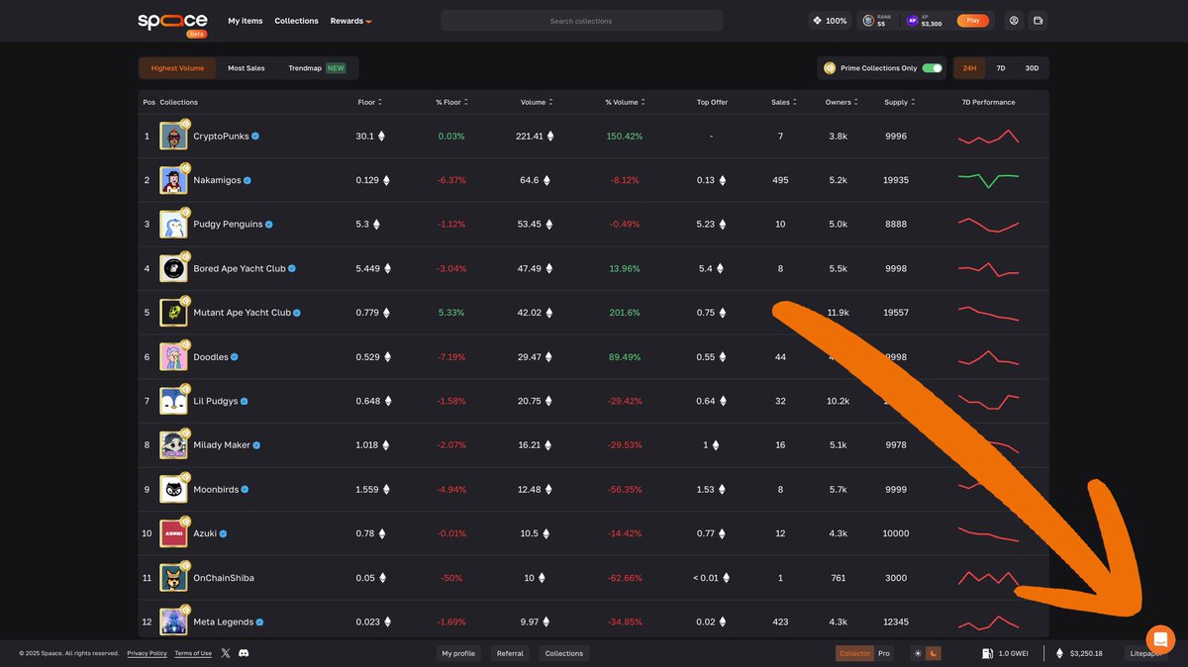Open the Moonbirds collection avatar
The height and width of the screenshot is (667, 1188).
(173, 489)
